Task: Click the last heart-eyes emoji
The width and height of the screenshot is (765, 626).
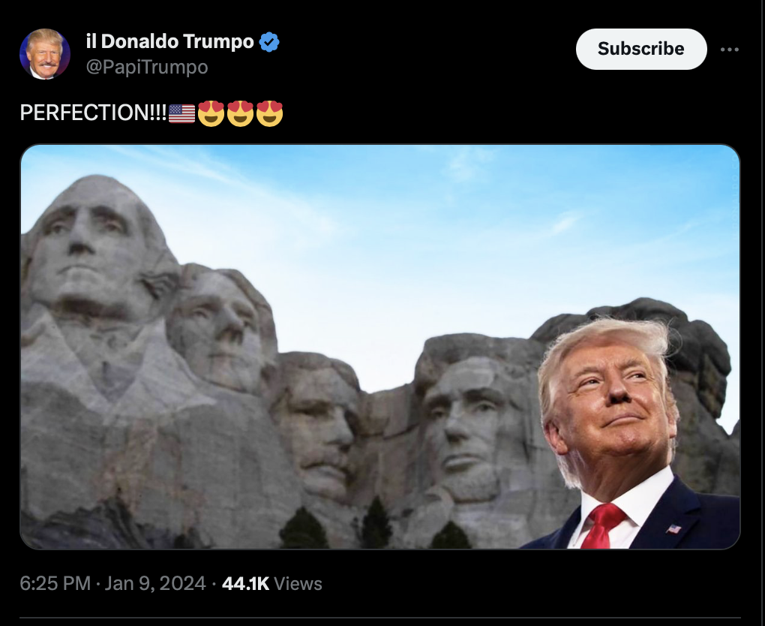Action: (x=269, y=113)
